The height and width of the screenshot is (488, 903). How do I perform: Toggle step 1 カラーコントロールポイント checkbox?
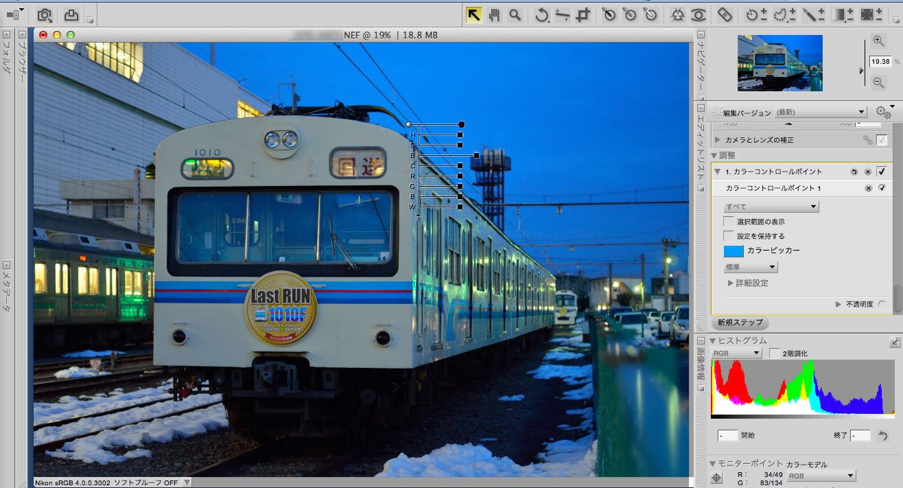(882, 172)
